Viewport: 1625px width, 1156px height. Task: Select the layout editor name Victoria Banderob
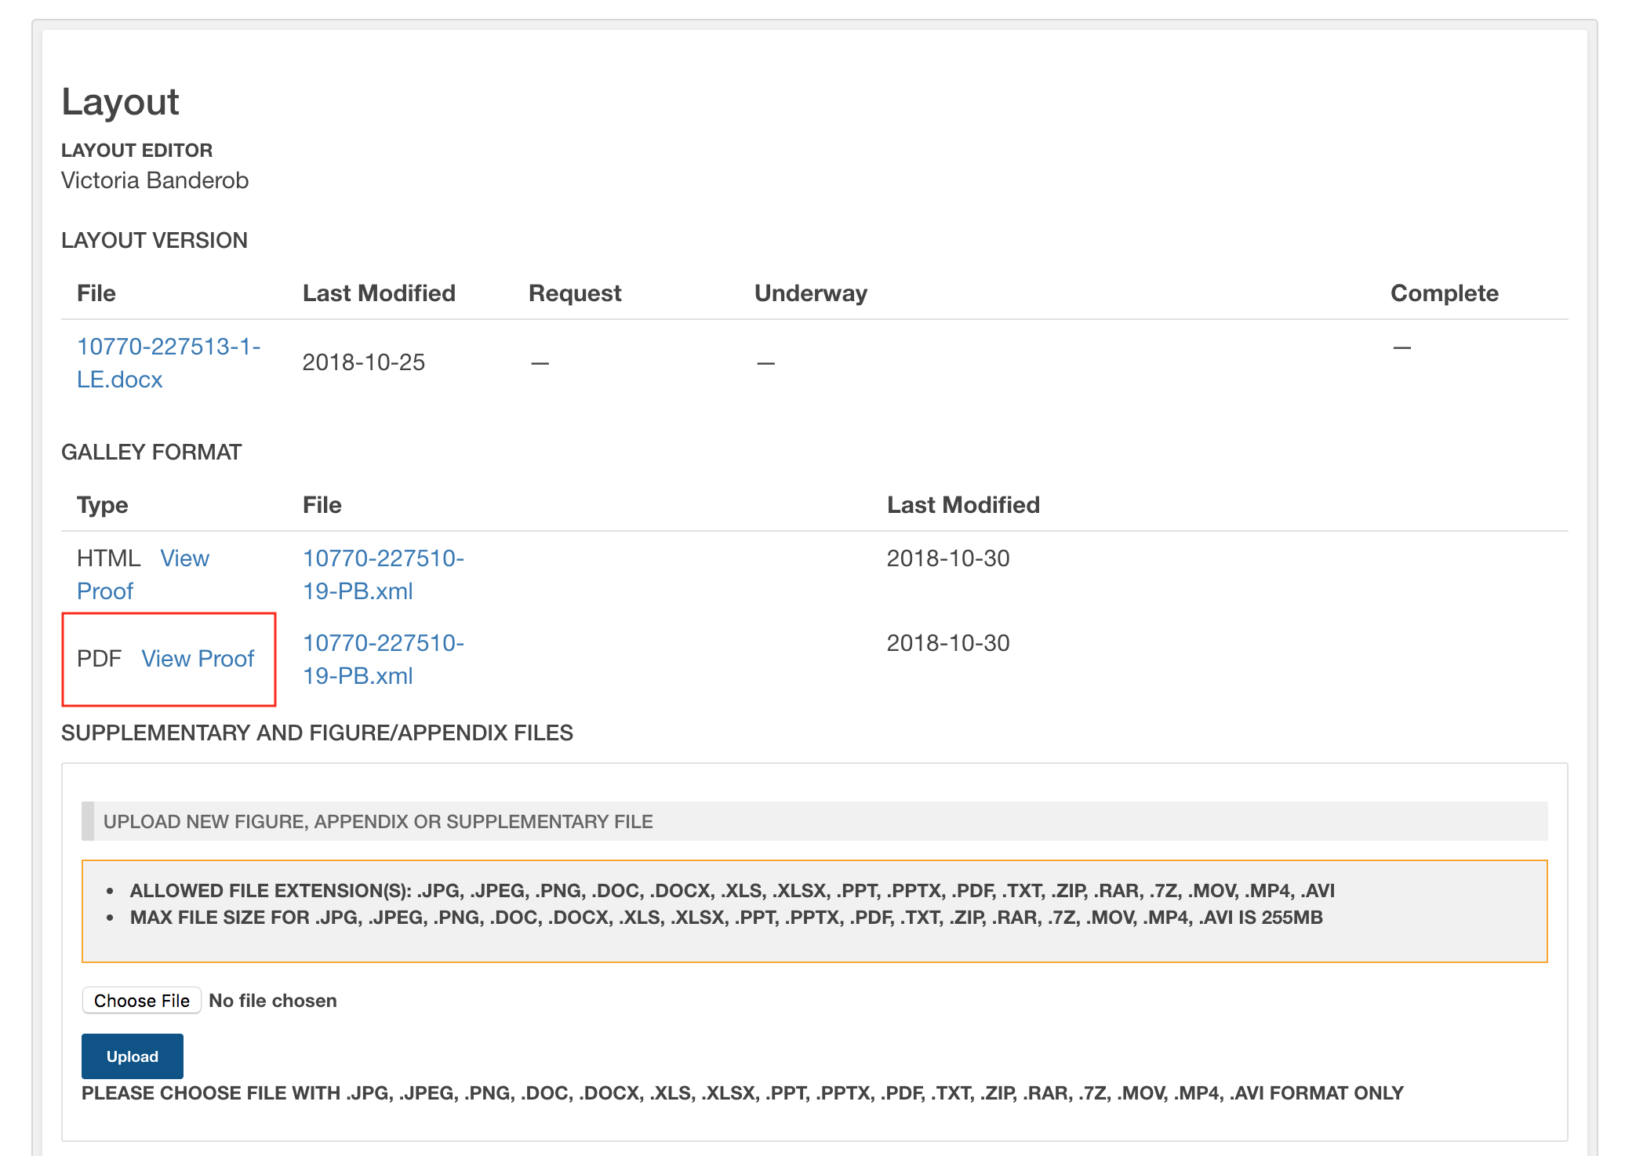point(155,180)
